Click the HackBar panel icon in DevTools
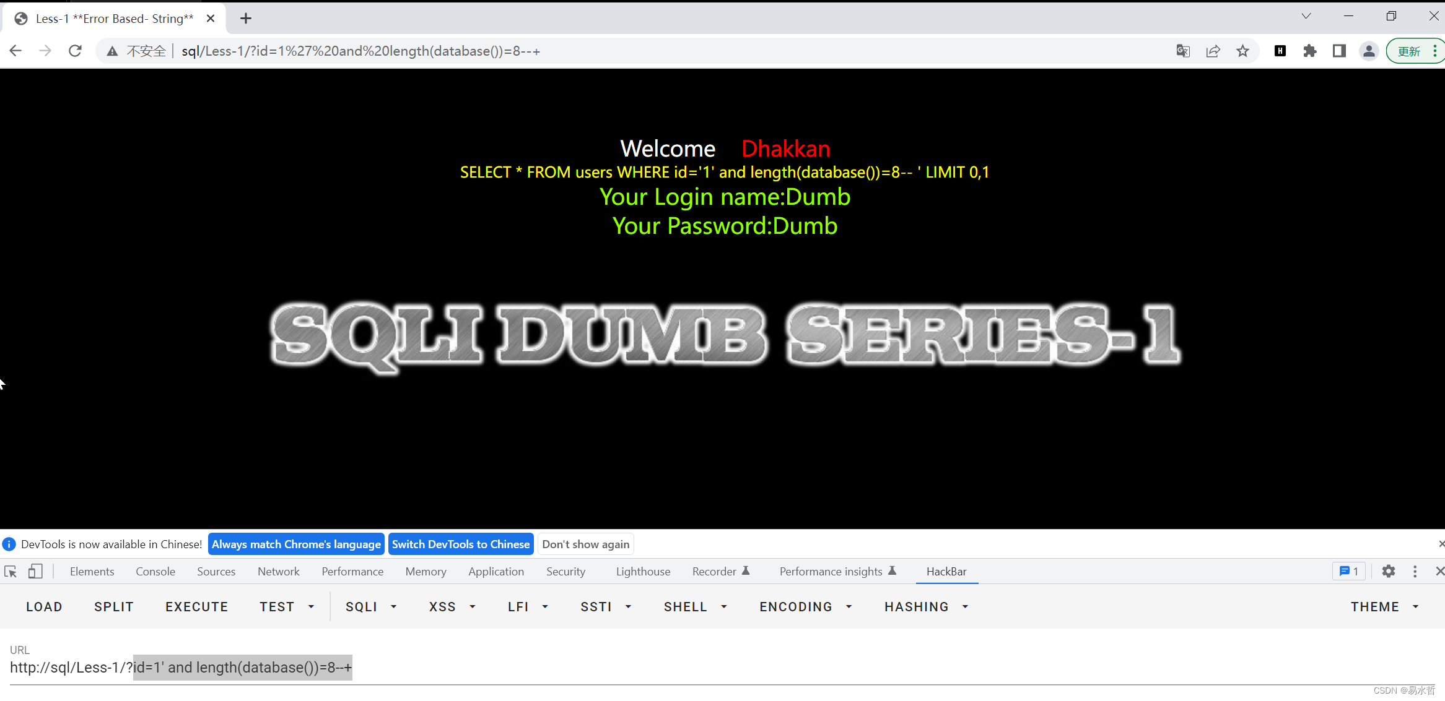Screen dimensions: 1445x701 (946, 571)
